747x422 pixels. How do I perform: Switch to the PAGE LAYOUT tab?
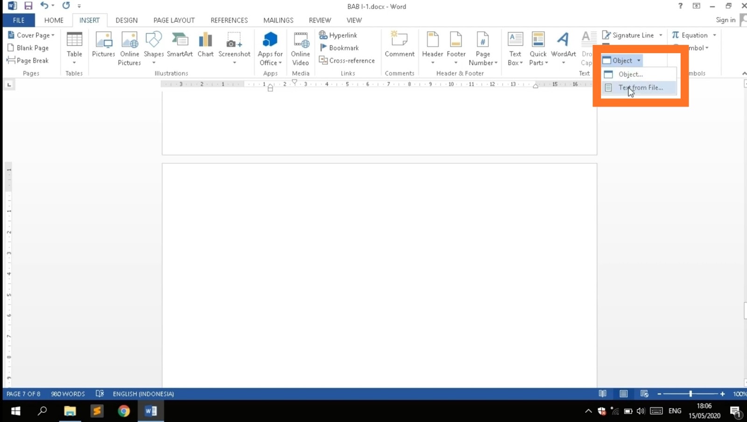click(174, 20)
